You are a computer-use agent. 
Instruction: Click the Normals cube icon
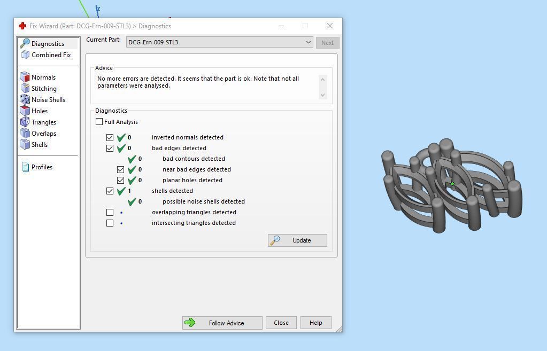click(x=25, y=77)
